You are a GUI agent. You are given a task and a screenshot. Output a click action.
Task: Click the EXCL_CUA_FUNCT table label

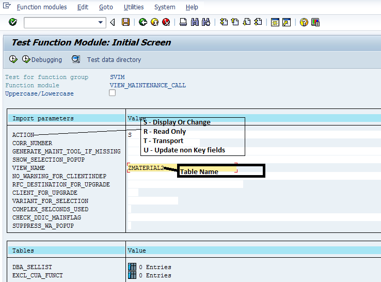point(37,275)
